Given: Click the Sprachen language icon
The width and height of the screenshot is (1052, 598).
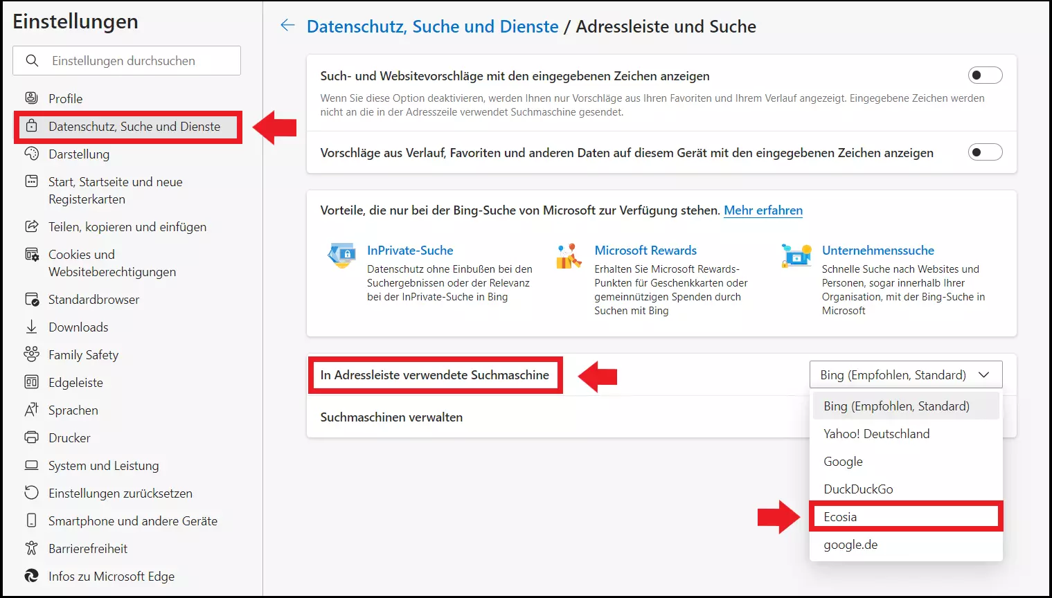Looking at the screenshot, I should point(31,410).
